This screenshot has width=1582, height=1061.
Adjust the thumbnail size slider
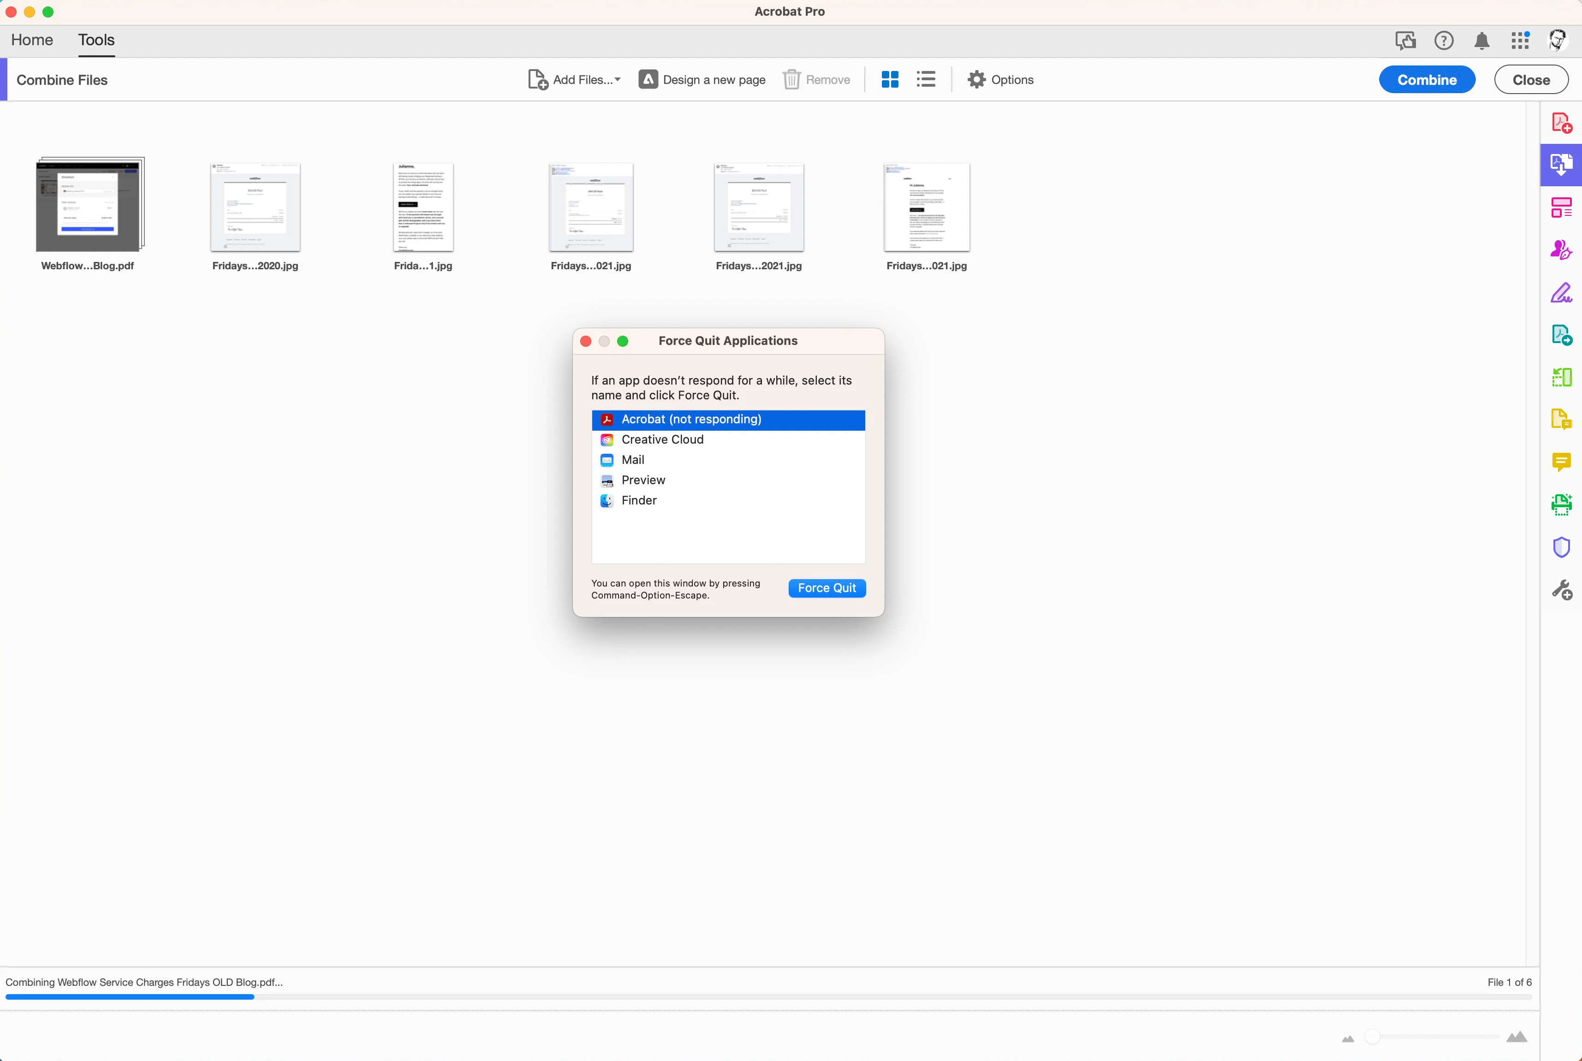pos(1372,1037)
